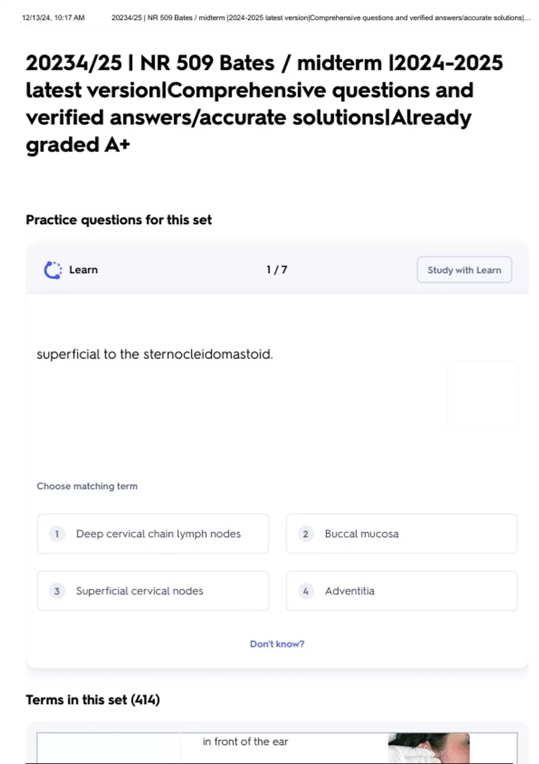This screenshot has height=764, width=539.
Task: Select Adventitia as the matching term
Action: click(402, 591)
